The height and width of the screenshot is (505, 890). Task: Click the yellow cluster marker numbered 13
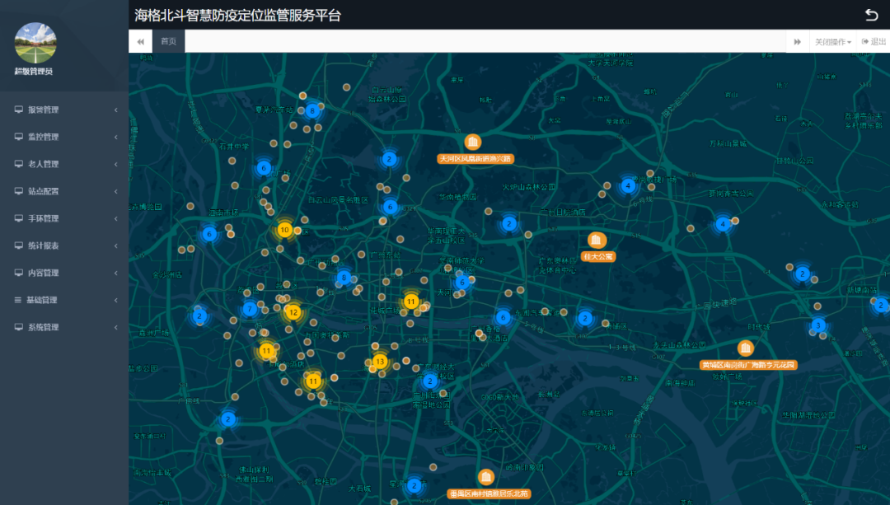tap(380, 362)
